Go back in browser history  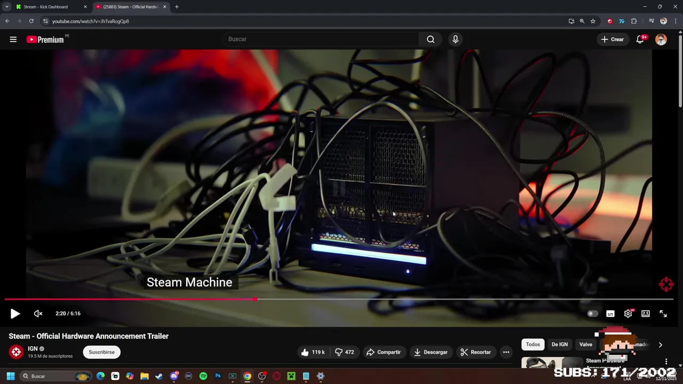[x=7, y=21]
